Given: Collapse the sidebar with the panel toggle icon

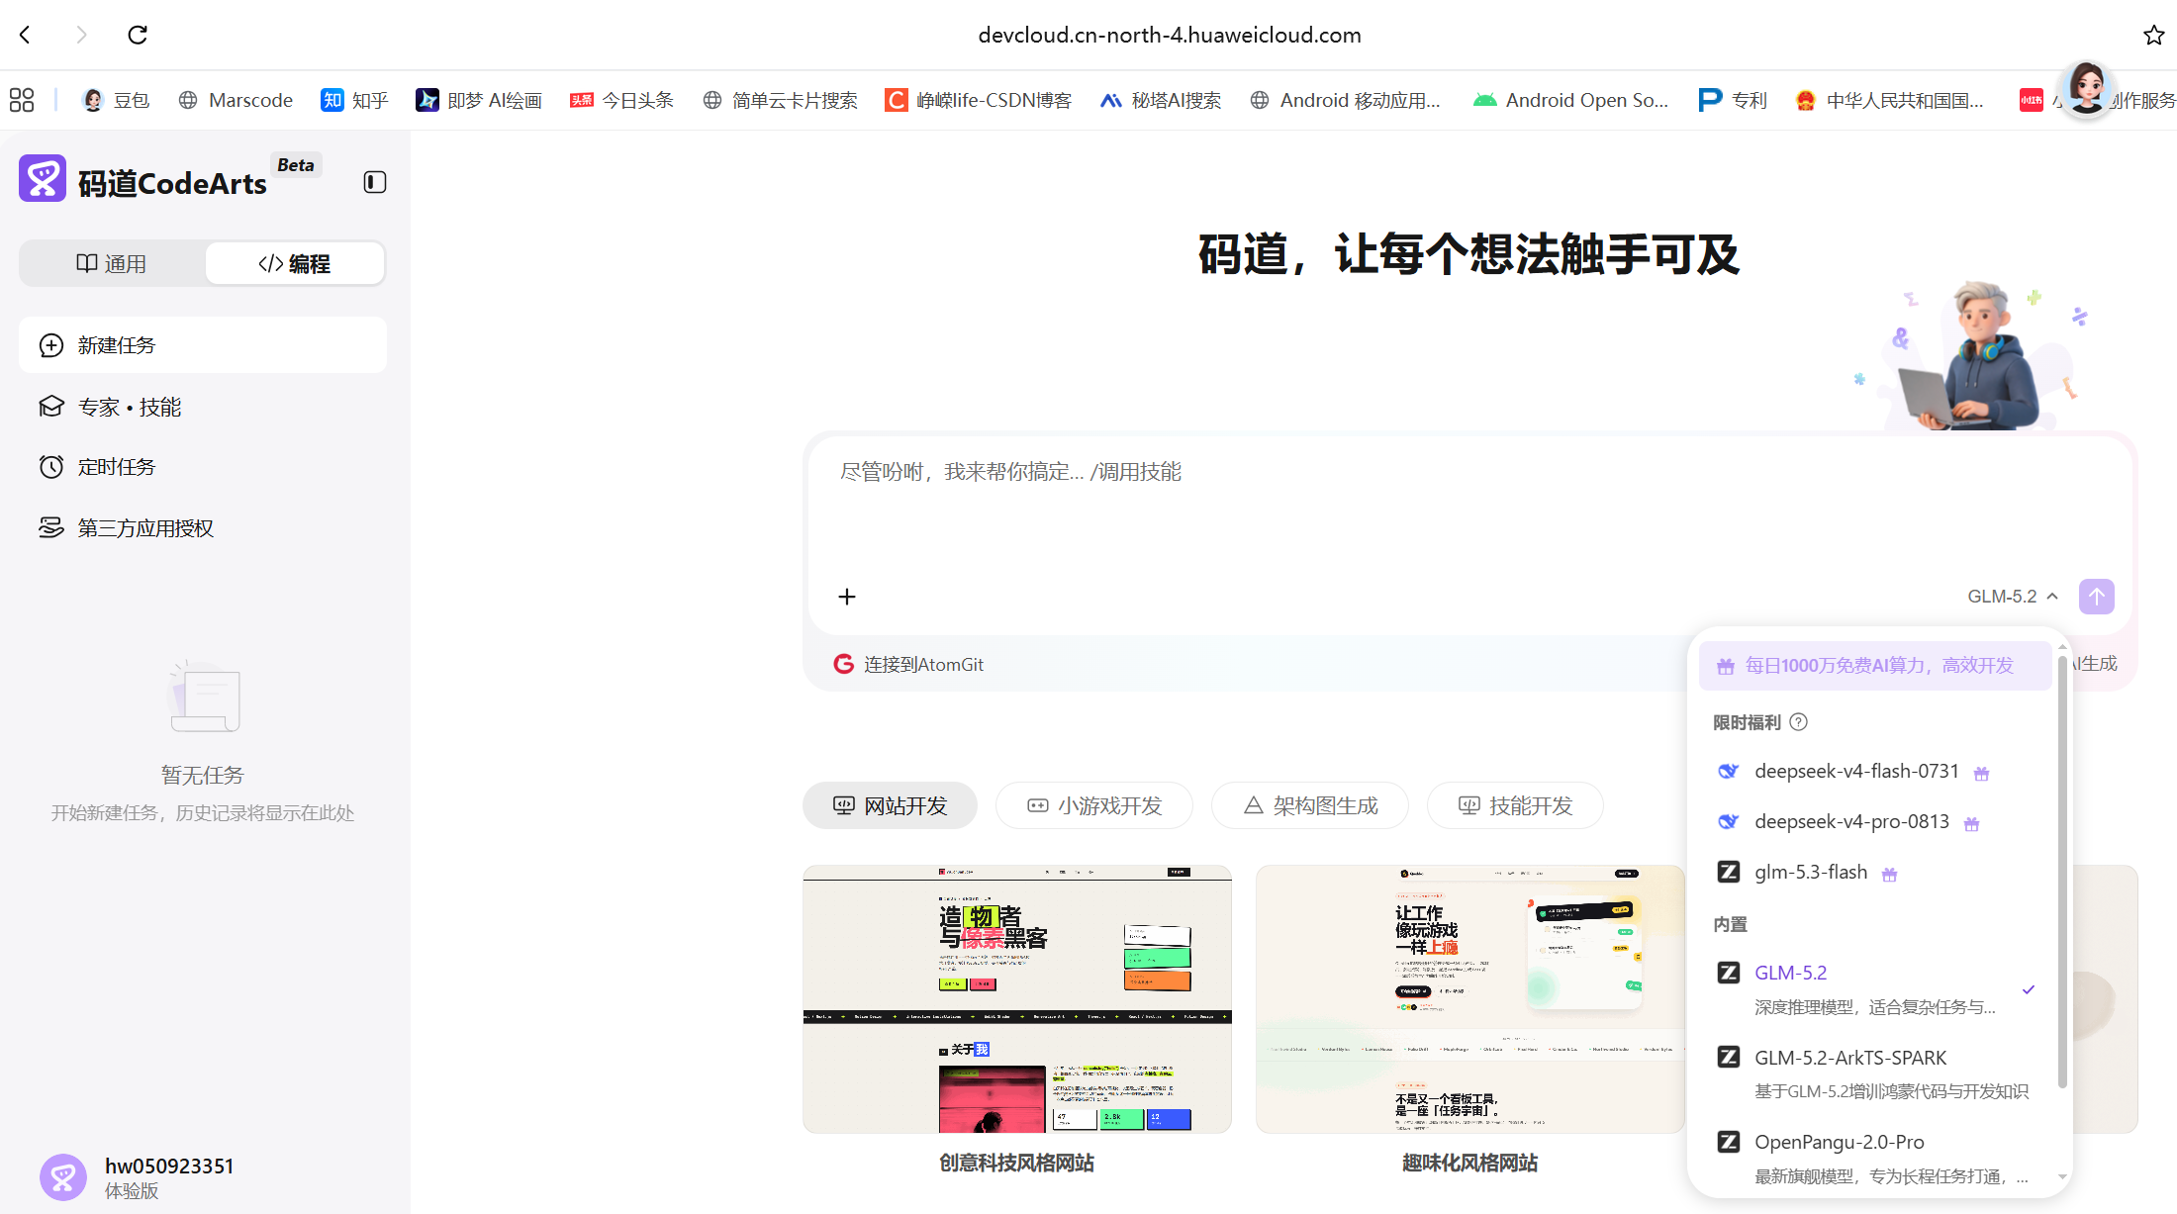Looking at the screenshot, I should (375, 182).
